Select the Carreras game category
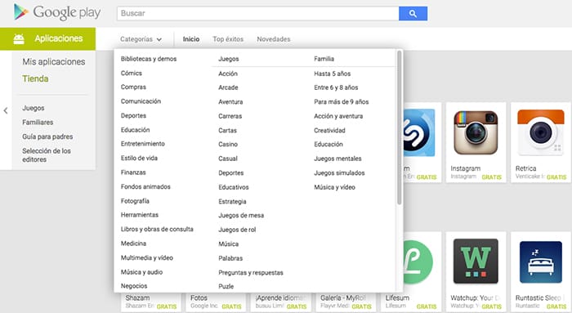572x313 pixels. pyautogui.click(x=230, y=116)
